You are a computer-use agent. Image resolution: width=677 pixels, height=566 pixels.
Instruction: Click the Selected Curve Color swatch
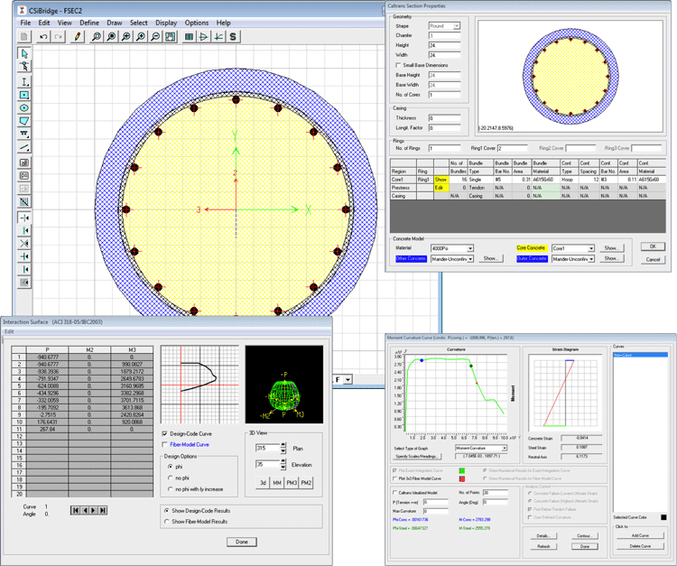click(x=663, y=517)
